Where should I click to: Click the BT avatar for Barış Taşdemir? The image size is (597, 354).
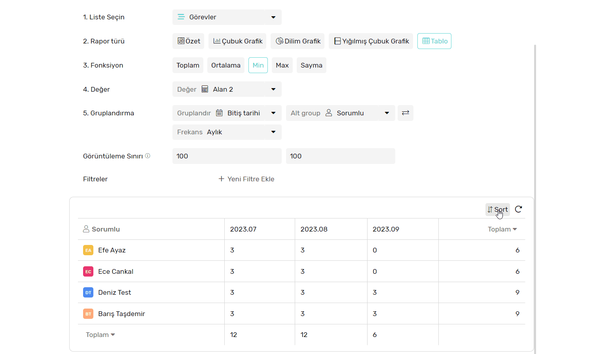pos(88,314)
